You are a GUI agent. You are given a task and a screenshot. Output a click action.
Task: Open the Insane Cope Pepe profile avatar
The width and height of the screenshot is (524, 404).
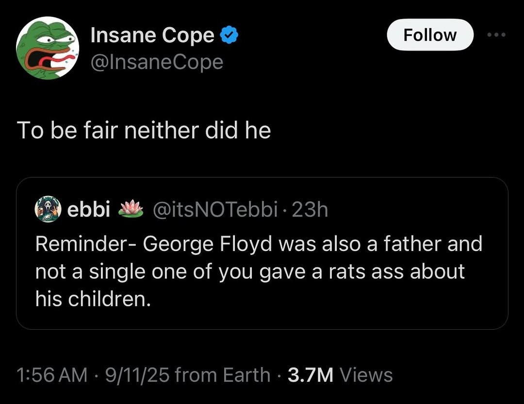[48, 48]
